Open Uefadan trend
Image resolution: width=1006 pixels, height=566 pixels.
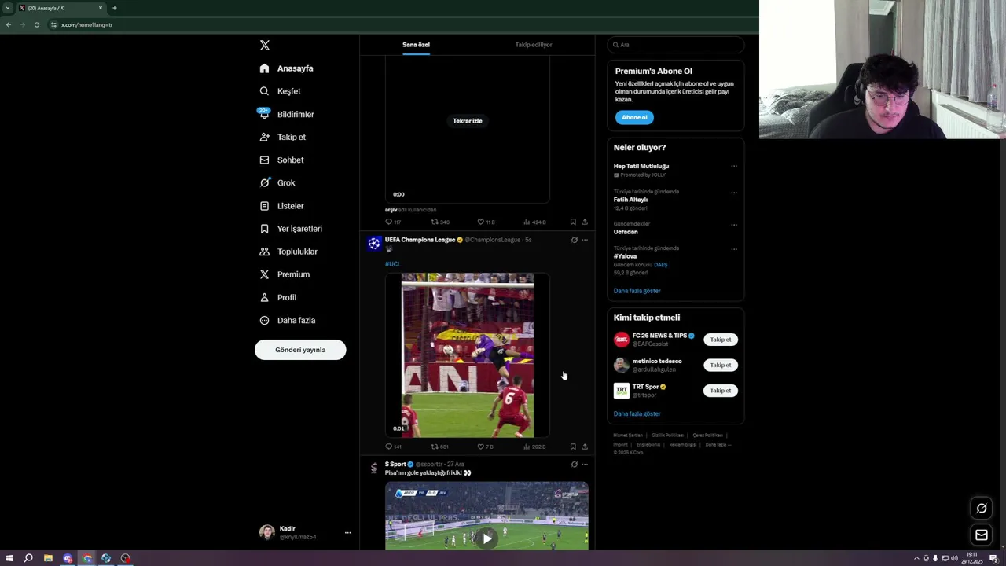(x=626, y=232)
